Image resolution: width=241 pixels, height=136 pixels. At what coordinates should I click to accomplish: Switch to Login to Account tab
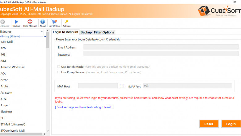[66, 32]
